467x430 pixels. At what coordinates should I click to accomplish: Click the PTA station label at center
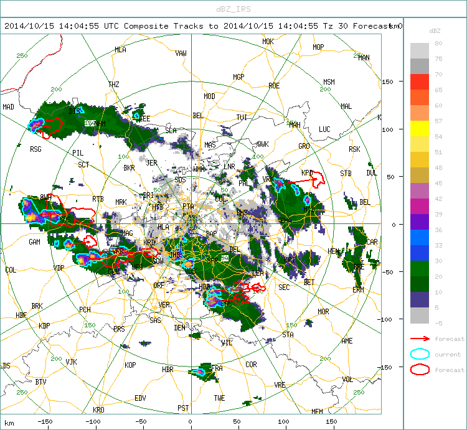(x=188, y=206)
